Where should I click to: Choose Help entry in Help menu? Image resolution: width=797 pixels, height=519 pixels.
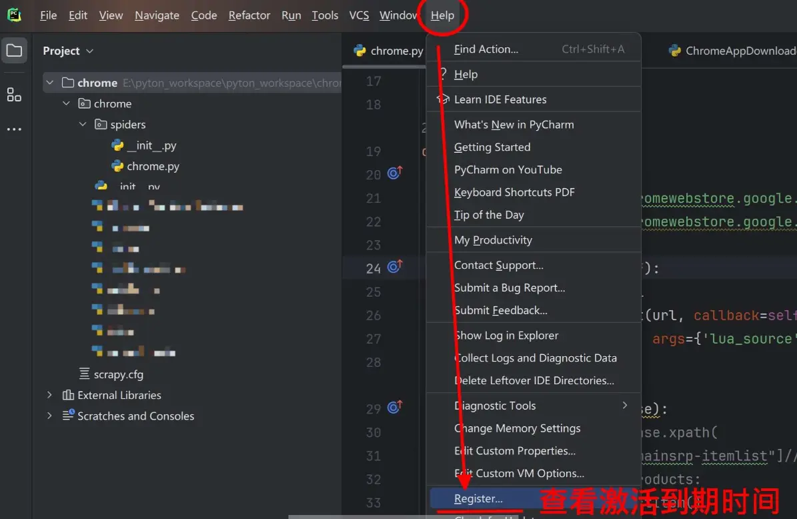point(534,74)
